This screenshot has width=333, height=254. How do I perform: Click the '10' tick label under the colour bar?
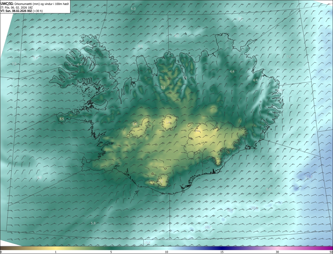(x=166, y=252)
